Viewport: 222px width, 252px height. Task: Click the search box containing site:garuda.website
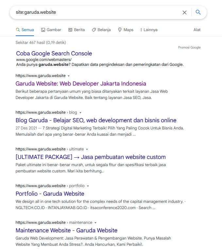pos(108,12)
